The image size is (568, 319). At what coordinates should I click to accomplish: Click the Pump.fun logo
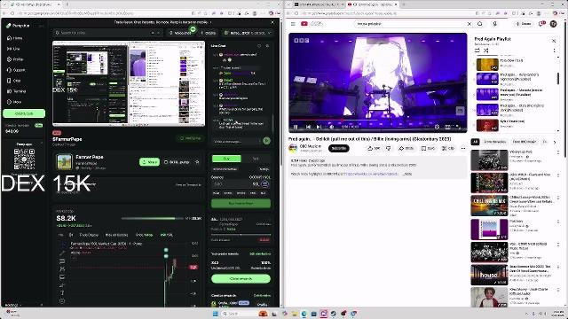[18, 26]
